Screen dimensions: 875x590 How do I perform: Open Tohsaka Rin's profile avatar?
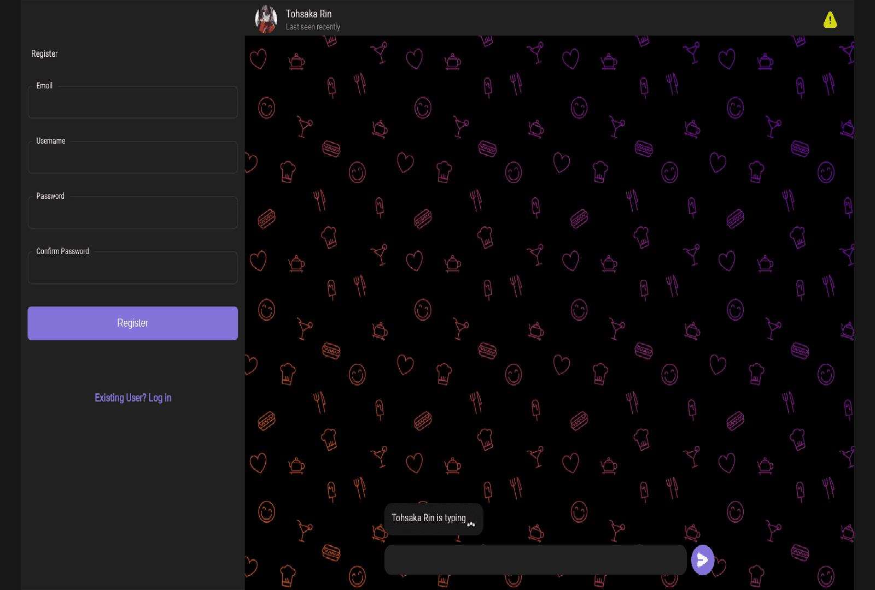(x=266, y=19)
